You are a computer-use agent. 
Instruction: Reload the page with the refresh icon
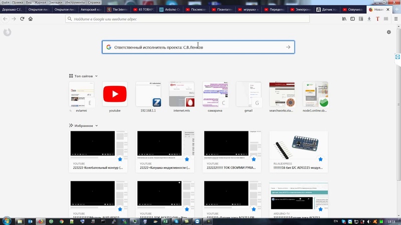[22, 19]
